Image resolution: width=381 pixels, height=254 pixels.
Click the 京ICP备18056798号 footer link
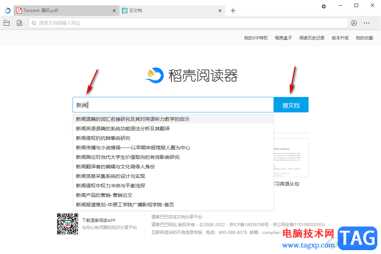point(249,225)
